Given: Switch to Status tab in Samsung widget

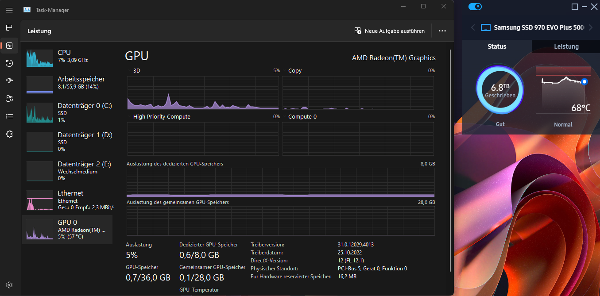Looking at the screenshot, I should pyautogui.click(x=497, y=46).
